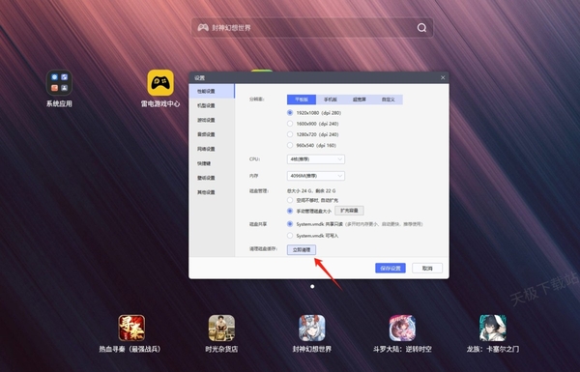Viewport: 580px width, 372px height.
Task: Select 1600x900 (dpi 240) resolution
Action: coord(290,124)
